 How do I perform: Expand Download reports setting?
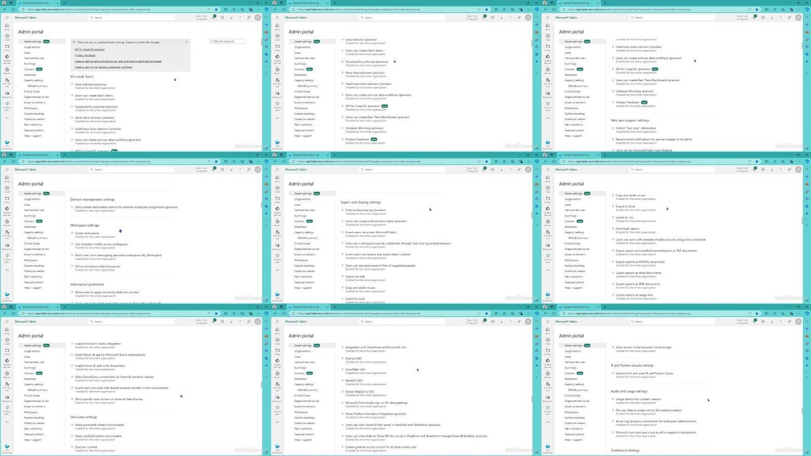(x=613, y=229)
